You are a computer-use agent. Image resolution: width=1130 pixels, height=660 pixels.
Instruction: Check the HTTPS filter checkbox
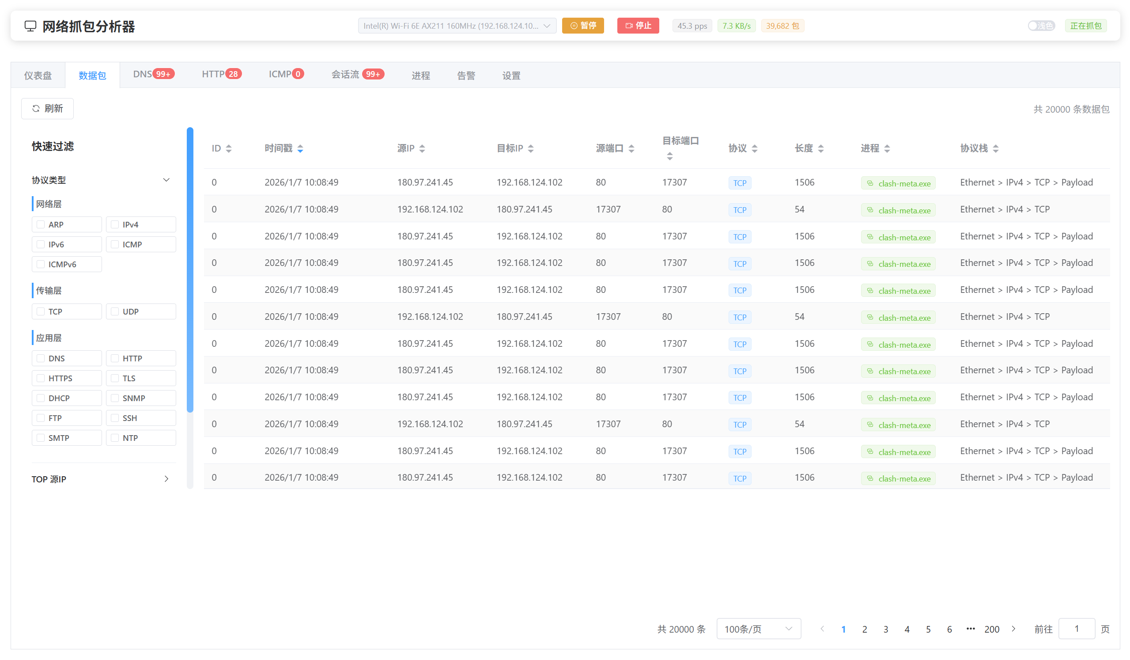tap(41, 378)
